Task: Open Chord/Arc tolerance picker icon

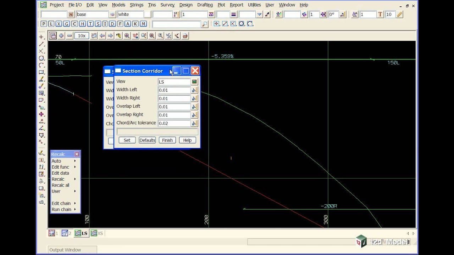Action: click(194, 123)
